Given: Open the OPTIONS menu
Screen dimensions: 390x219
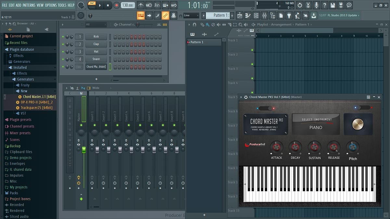Looking at the screenshot, I should coord(51,5).
